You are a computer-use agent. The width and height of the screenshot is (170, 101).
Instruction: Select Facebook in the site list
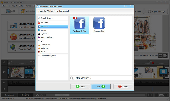pos(53,27)
